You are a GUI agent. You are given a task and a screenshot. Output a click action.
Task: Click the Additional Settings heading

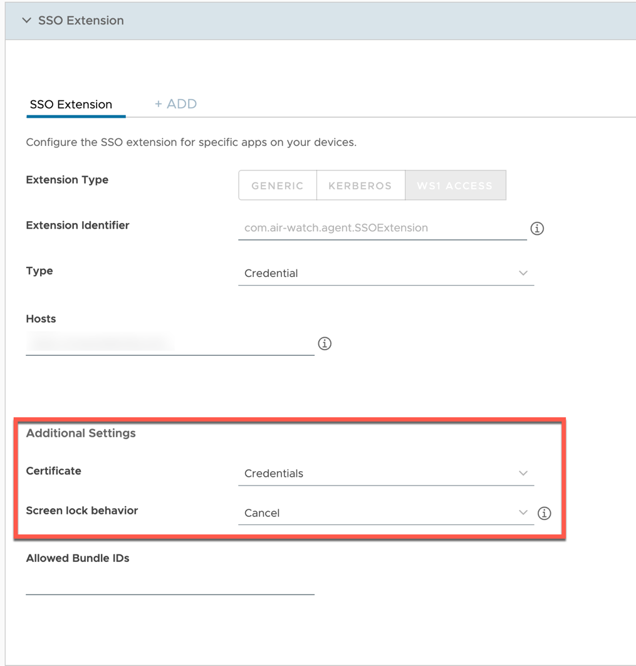(81, 433)
